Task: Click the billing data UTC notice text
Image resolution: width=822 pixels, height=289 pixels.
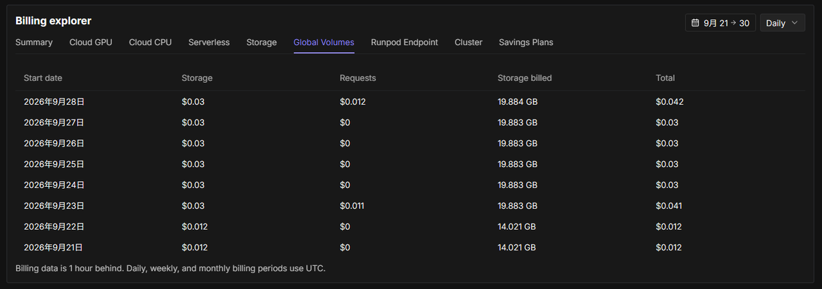Action: [170, 268]
